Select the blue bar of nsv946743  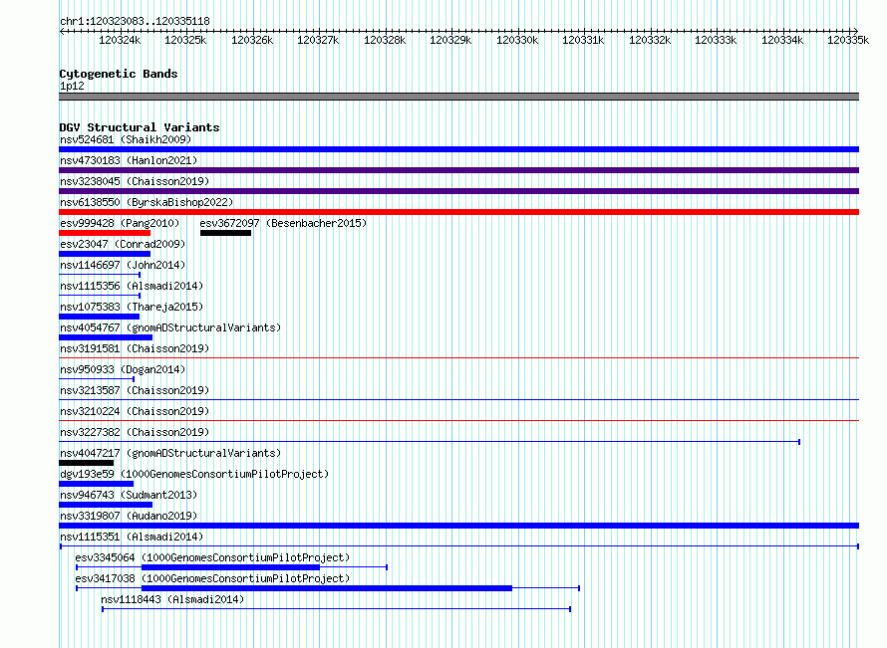106,505
